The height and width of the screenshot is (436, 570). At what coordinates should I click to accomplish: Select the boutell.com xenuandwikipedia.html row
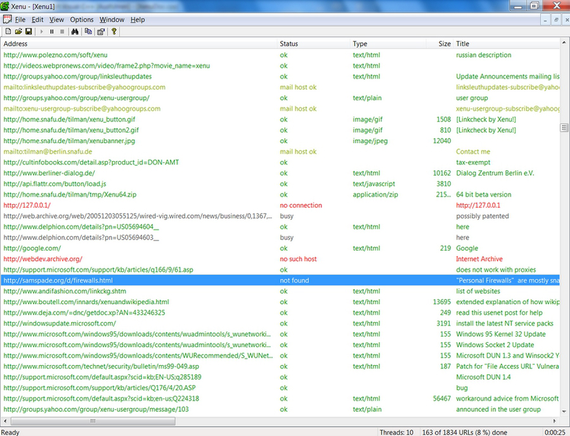click(x=280, y=302)
